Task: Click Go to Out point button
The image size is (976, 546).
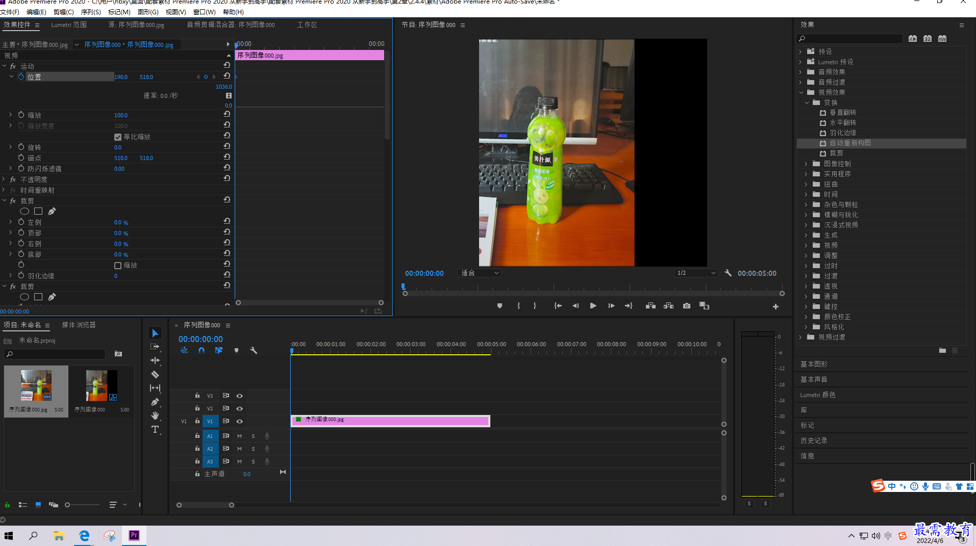Action: (x=629, y=306)
